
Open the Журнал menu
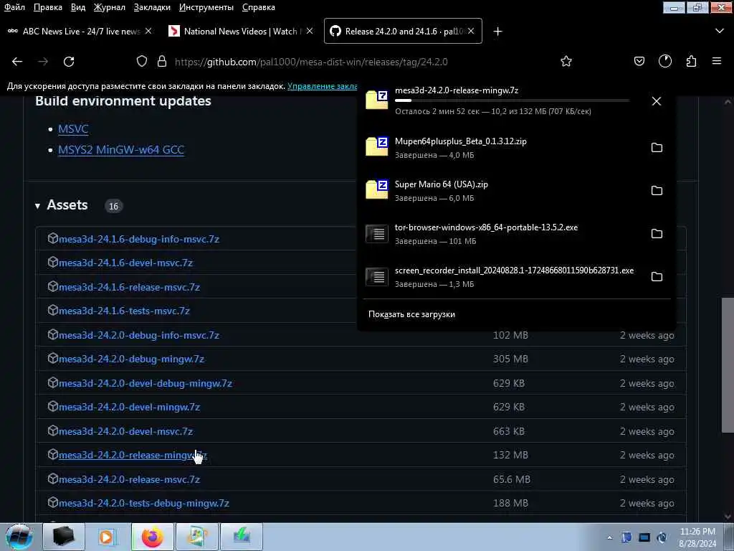pos(109,7)
